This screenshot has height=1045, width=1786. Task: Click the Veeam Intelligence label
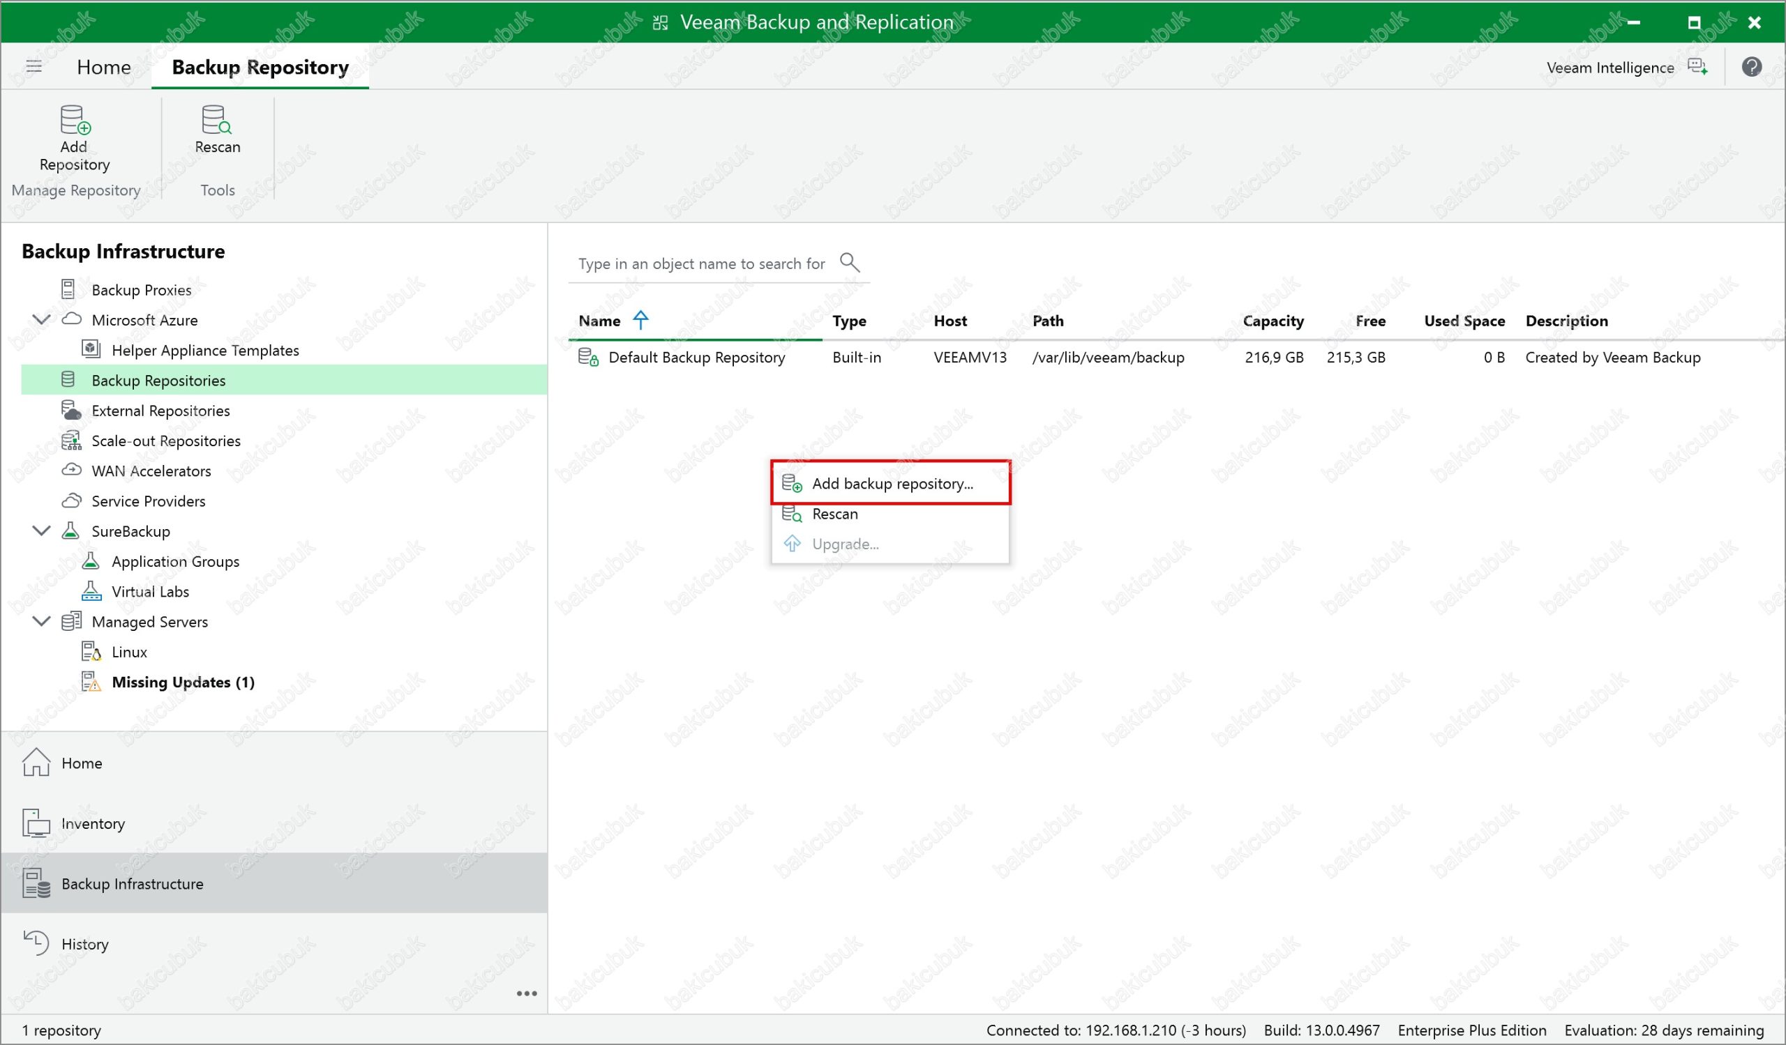(x=1610, y=67)
